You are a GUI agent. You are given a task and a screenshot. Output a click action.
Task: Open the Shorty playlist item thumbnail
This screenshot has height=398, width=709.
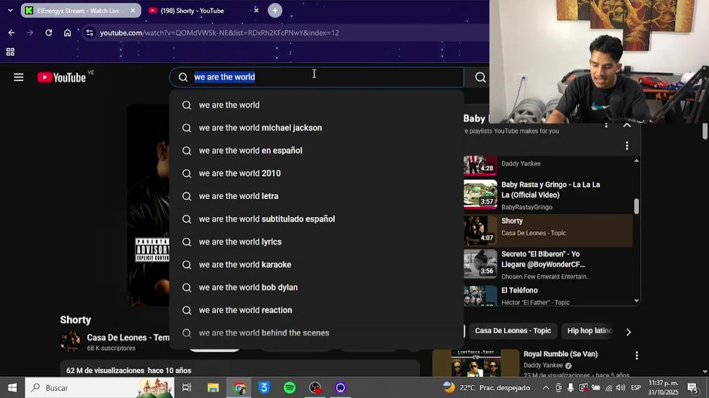point(480,229)
